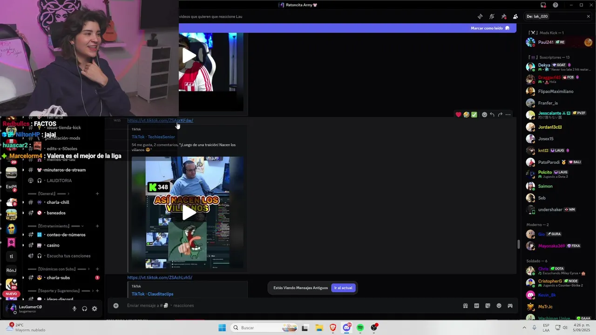The width and height of the screenshot is (596, 335).
Task: Open member Dekya profile
Action: [559, 67]
